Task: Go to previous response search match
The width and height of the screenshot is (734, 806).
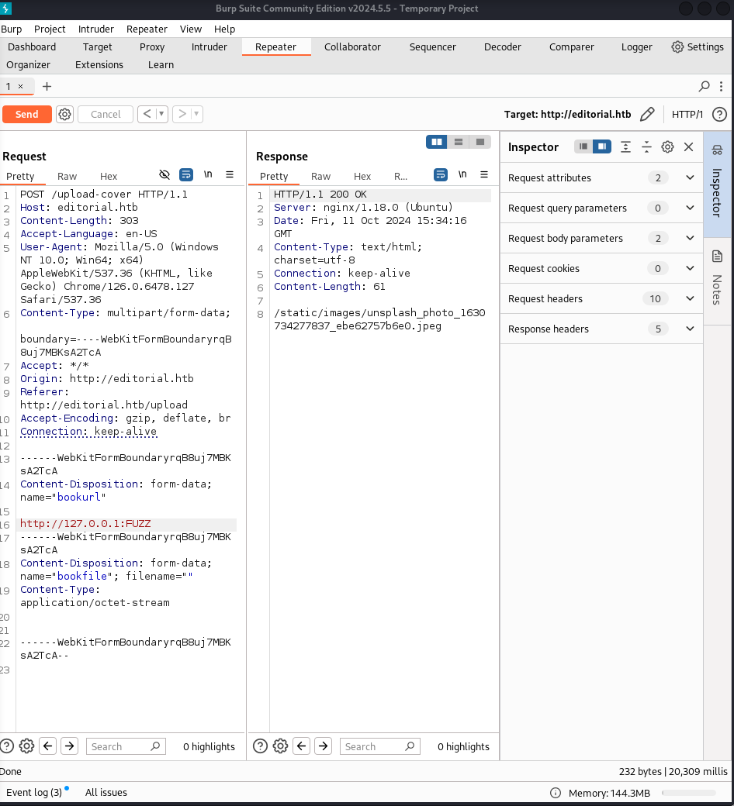Action: [302, 746]
